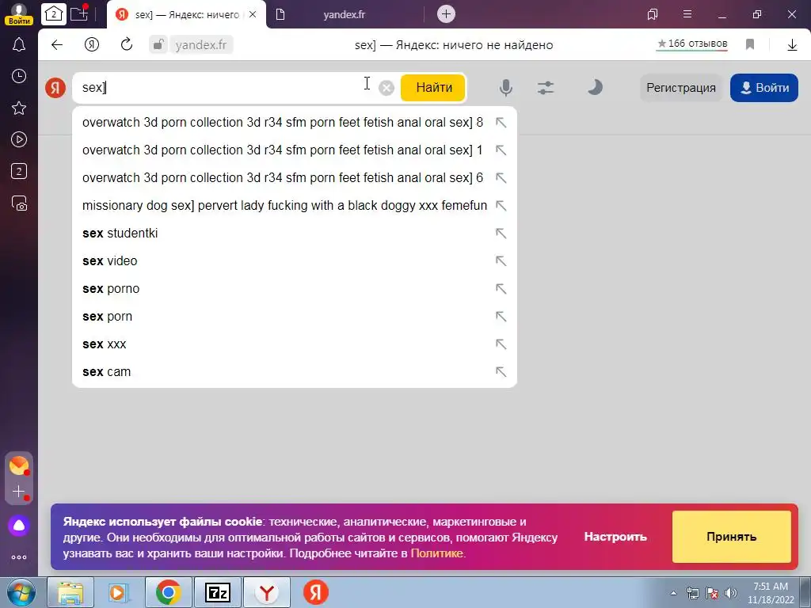Click the red Yandex logo beside search
The image size is (811, 608).
55,87
